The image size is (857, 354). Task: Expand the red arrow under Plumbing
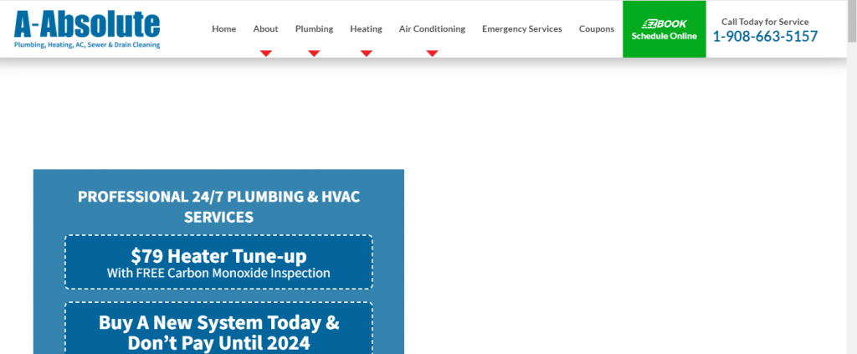tap(314, 54)
